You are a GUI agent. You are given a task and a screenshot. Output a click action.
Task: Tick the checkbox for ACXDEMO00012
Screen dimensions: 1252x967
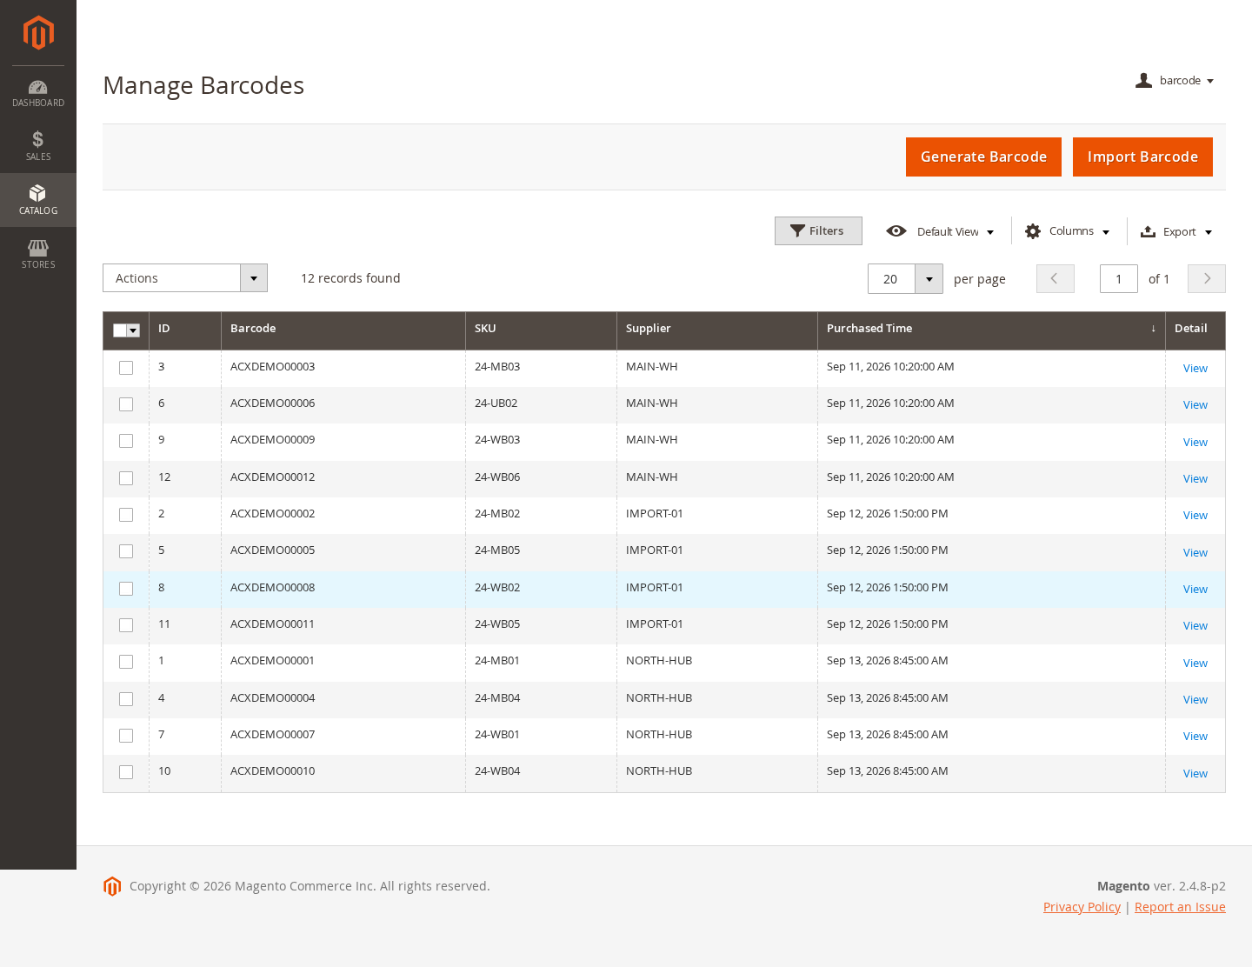(x=126, y=478)
